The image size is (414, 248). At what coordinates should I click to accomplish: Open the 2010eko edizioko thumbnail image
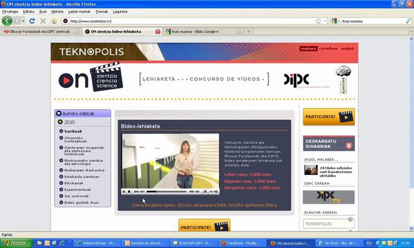310,170
